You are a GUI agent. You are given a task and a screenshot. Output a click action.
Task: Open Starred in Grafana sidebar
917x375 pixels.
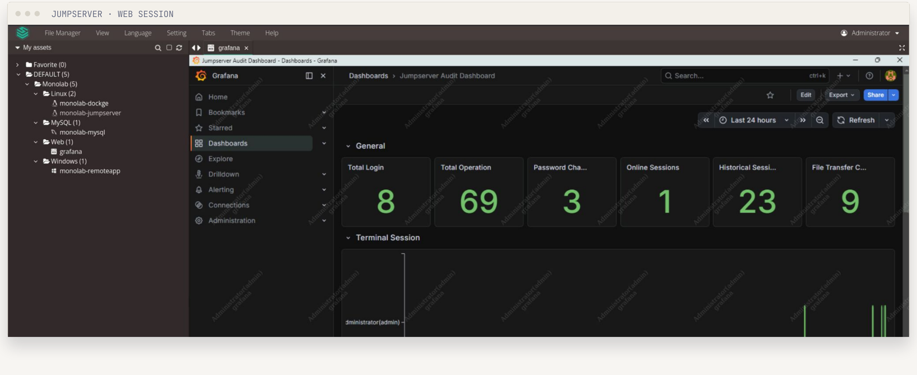coord(220,128)
